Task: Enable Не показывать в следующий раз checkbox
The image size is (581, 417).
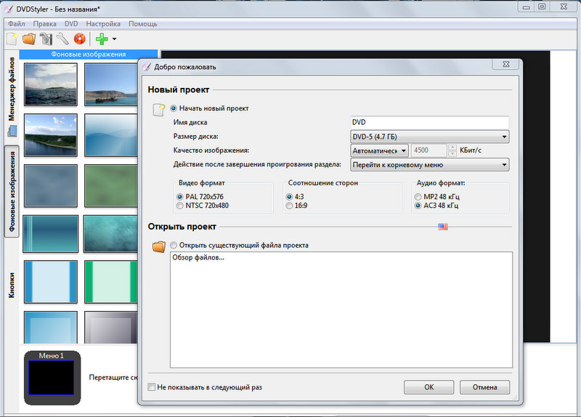Action: (x=151, y=387)
